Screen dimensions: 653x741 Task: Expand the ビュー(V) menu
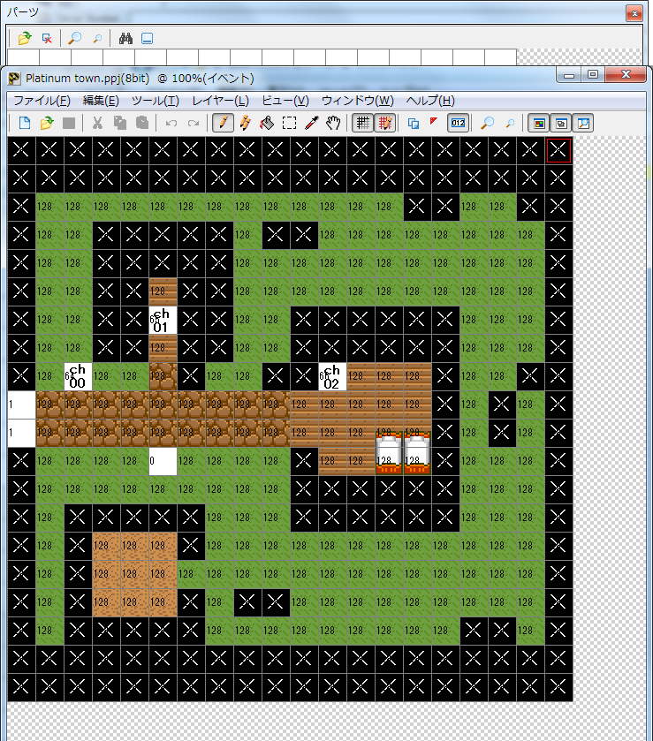pyautogui.click(x=285, y=101)
